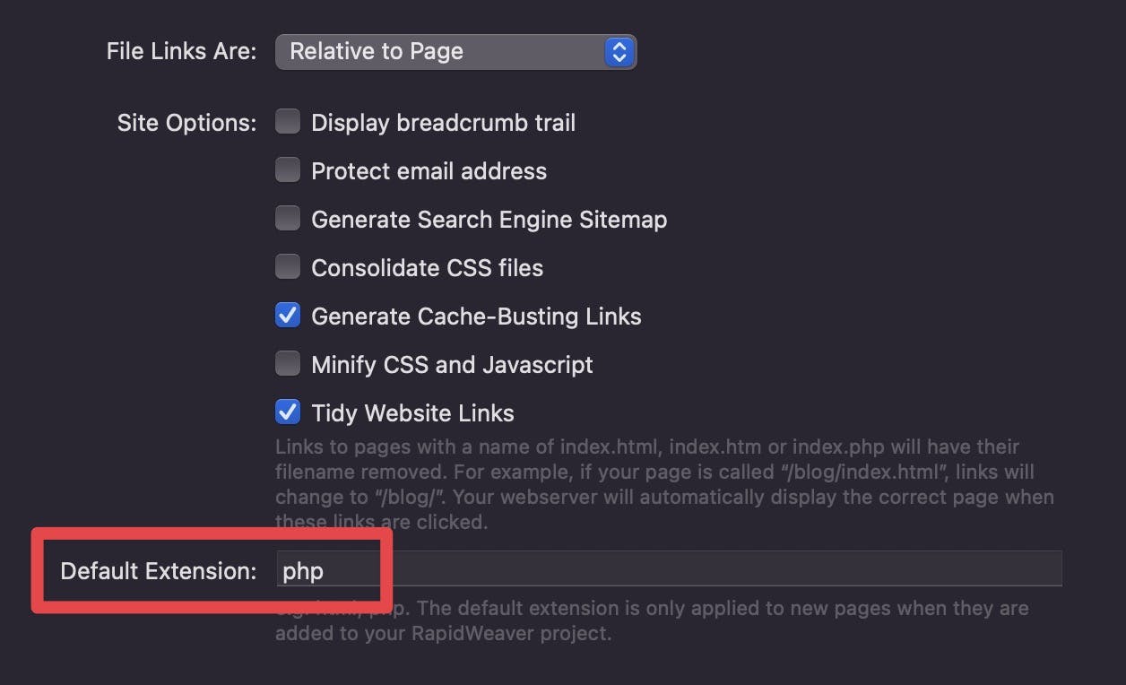Uncheck the Generate Cache-Busting Links checkbox

288,316
